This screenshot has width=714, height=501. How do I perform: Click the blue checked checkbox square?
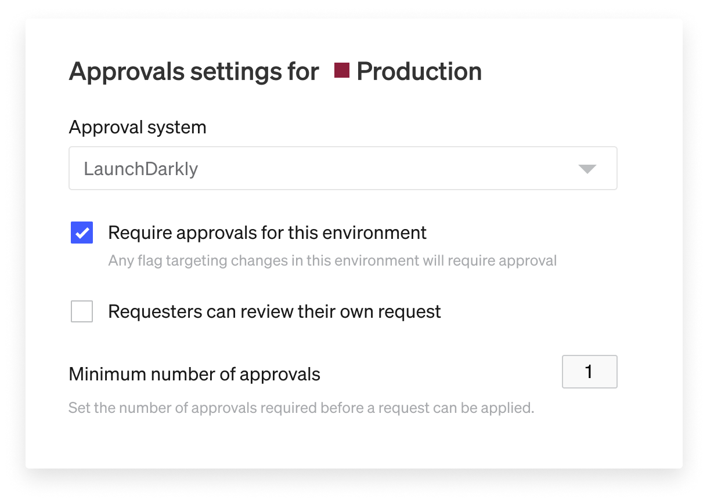[82, 233]
